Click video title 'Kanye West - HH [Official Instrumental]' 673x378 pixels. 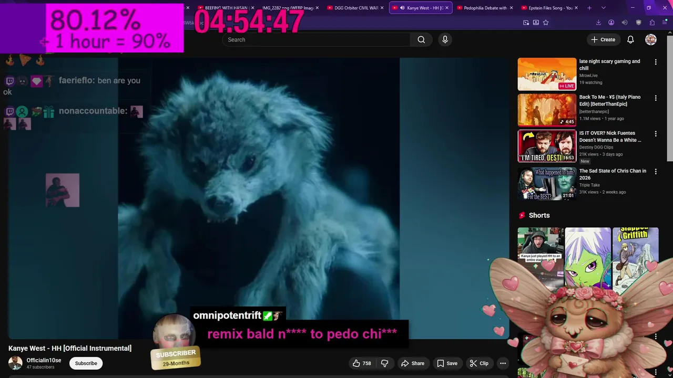pos(70,348)
